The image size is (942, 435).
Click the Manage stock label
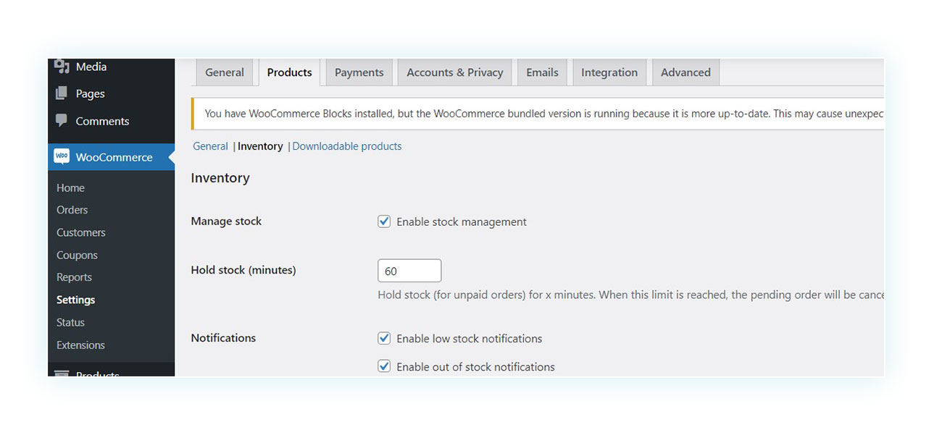(x=226, y=221)
